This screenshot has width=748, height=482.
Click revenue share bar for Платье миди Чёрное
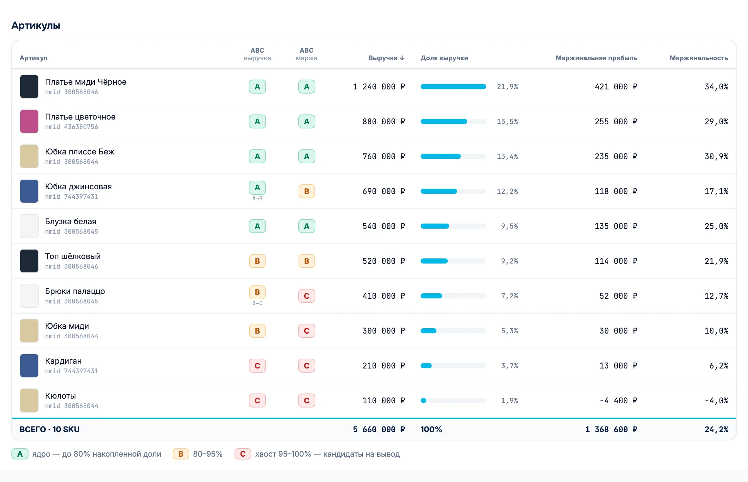click(x=453, y=87)
